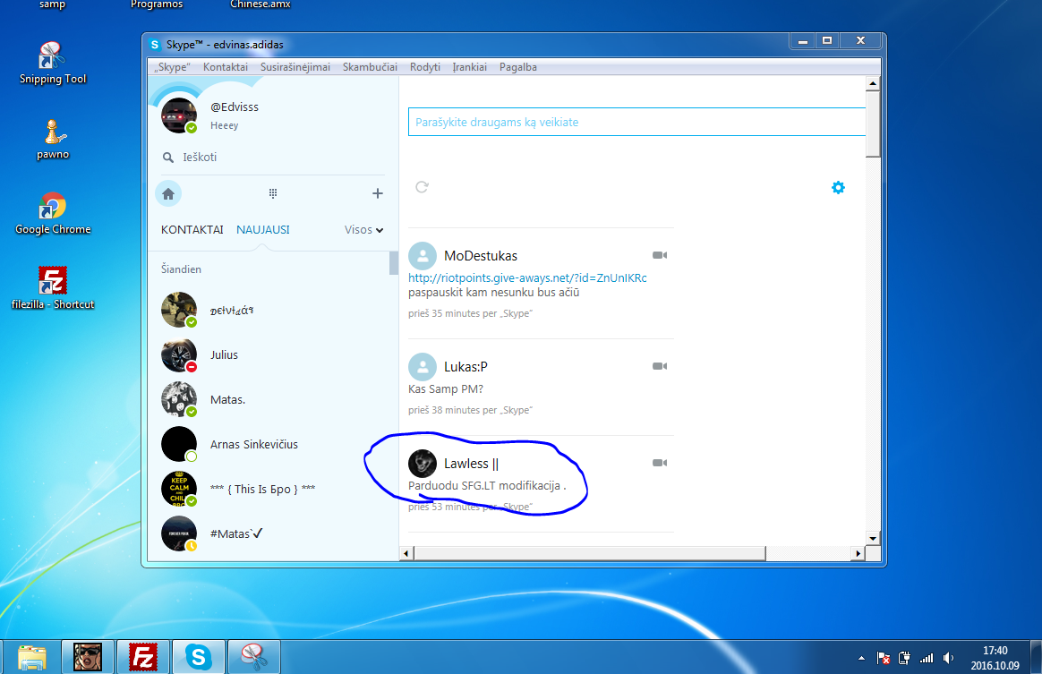Open the Rodyti menu
The image size is (1042, 674).
tap(425, 67)
